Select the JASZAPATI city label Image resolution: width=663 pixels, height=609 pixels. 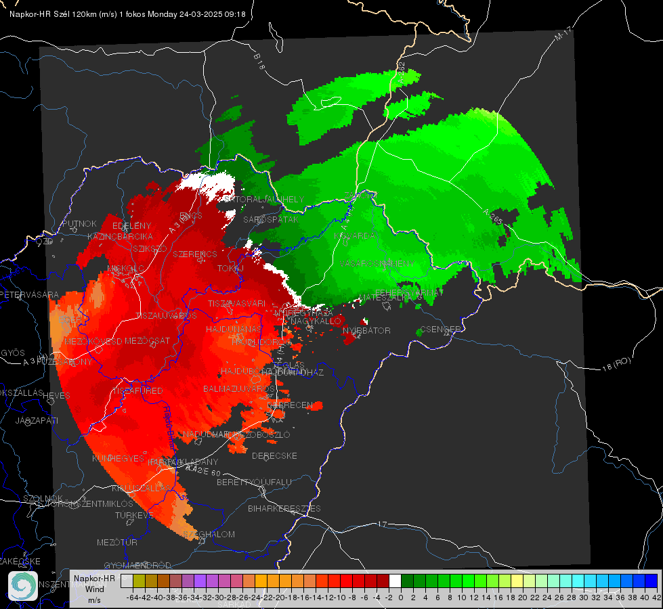pos(37,420)
